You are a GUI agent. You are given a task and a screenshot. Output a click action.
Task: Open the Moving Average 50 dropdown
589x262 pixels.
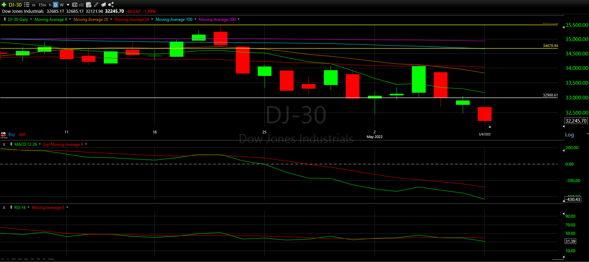click(152, 19)
